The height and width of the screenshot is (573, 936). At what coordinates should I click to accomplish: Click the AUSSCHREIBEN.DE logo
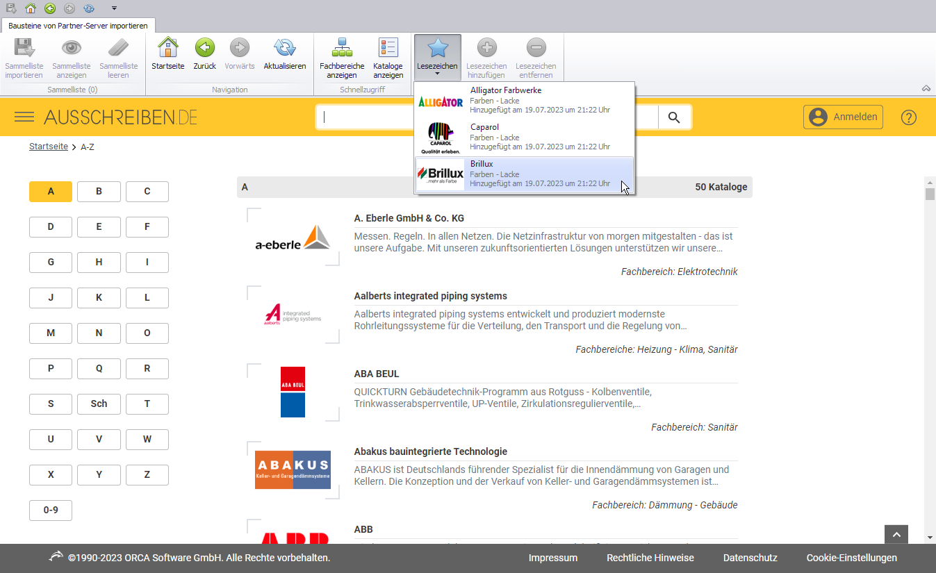[121, 117]
